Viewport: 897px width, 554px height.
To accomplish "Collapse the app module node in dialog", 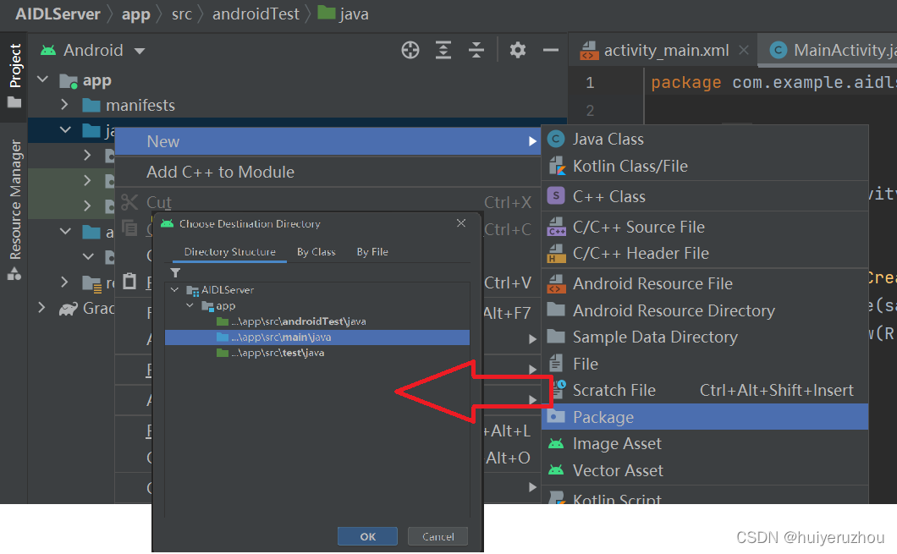I will pos(190,305).
